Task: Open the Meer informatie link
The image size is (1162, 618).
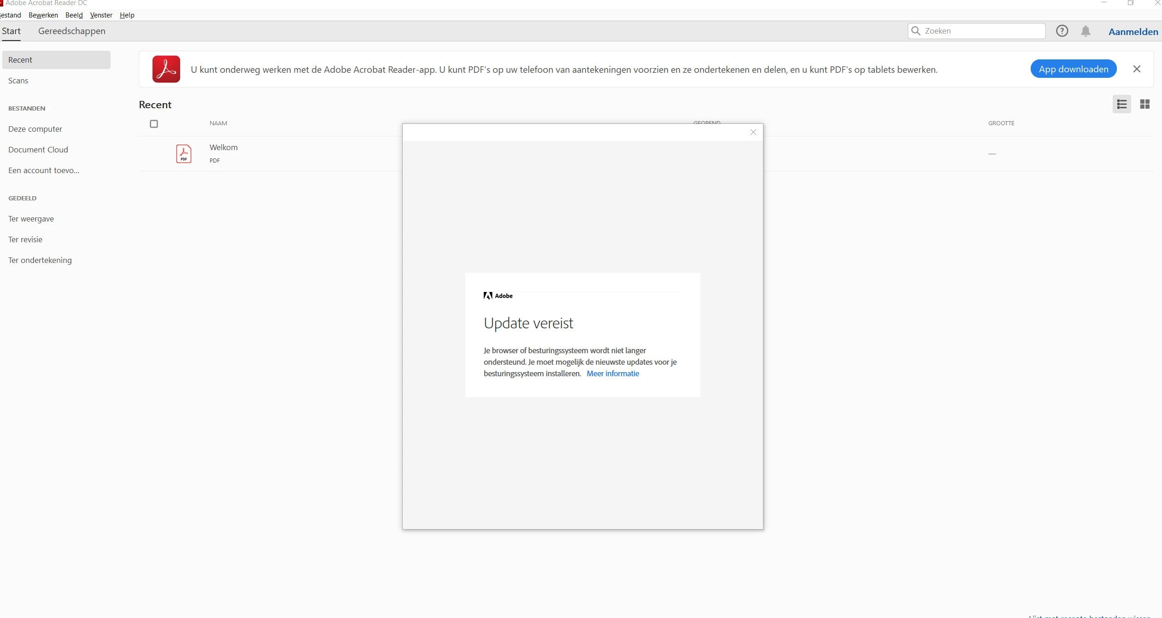Action: 612,373
